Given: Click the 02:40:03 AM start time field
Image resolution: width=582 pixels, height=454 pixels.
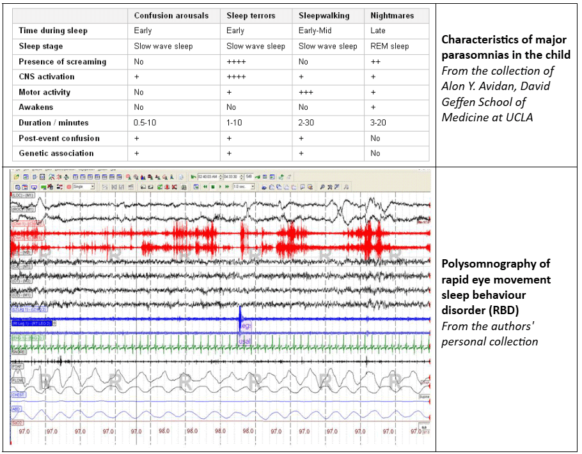Looking at the screenshot, I should point(208,177).
